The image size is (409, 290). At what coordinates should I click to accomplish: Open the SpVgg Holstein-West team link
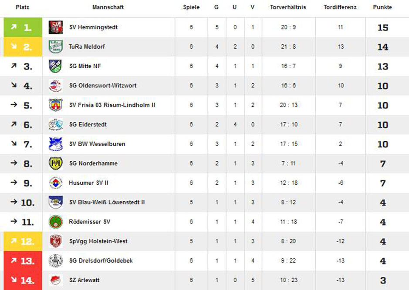98,241
